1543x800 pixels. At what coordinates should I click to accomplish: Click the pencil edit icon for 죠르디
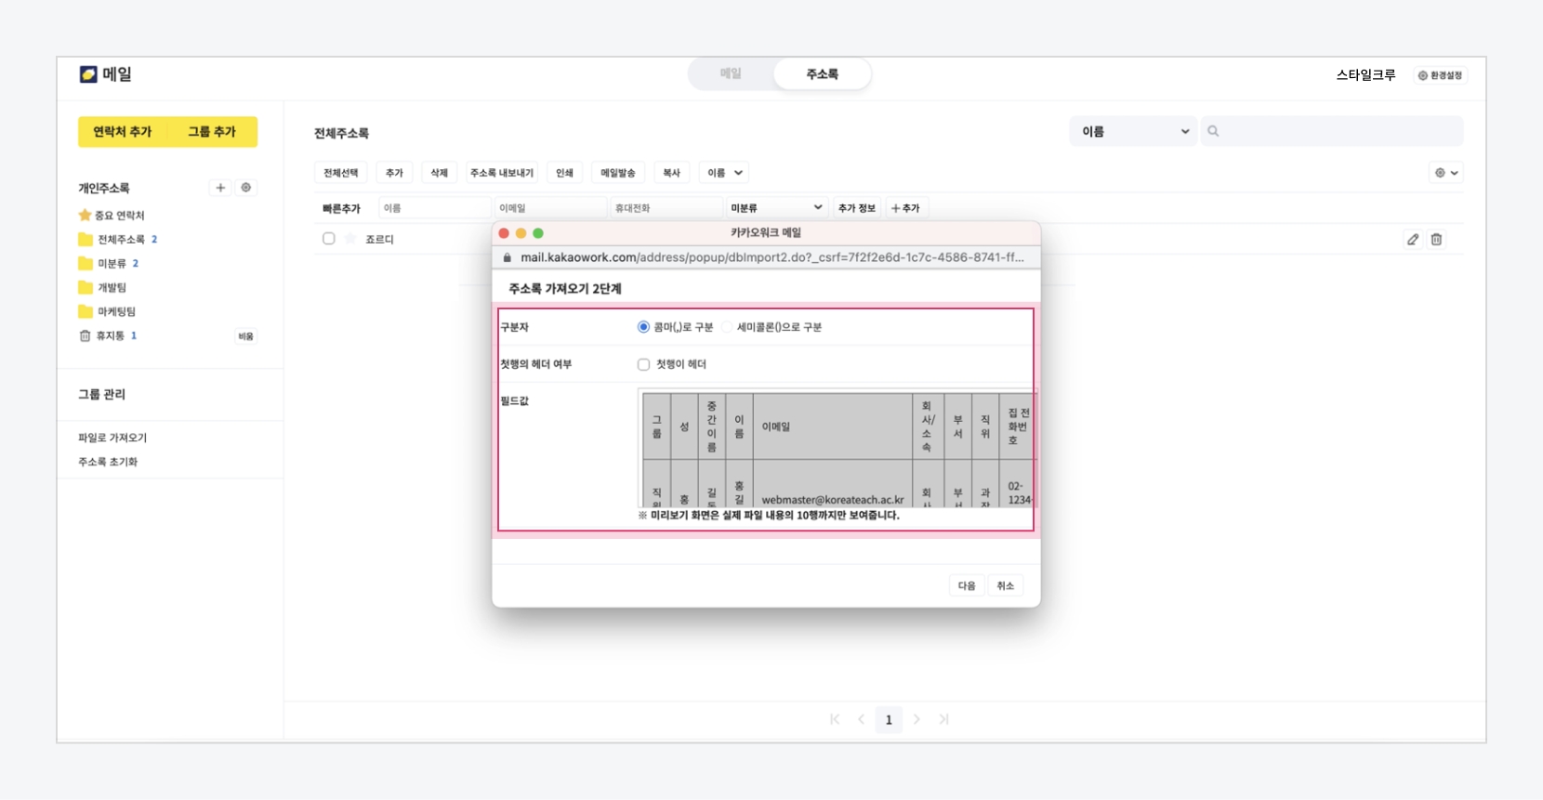(1412, 240)
